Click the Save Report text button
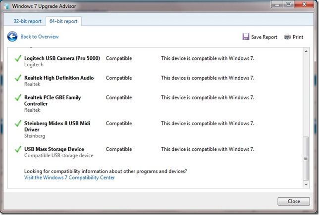The image size is (319, 215). (x=264, y=37)
